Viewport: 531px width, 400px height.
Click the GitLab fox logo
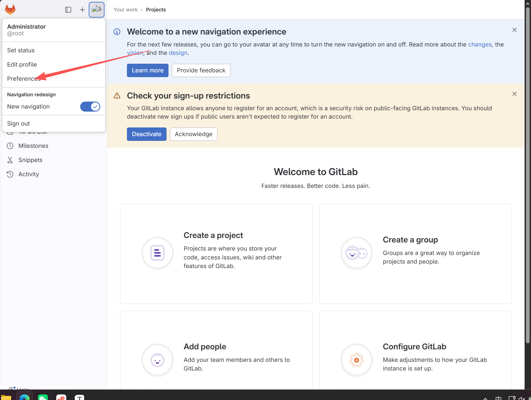tap(10, 10)
